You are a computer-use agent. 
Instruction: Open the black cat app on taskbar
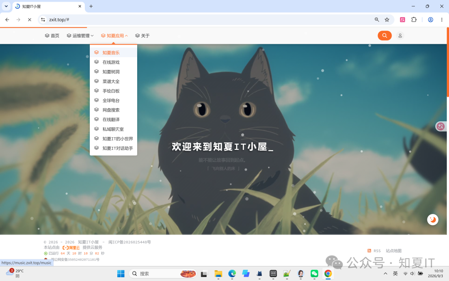tap(259, 274)
